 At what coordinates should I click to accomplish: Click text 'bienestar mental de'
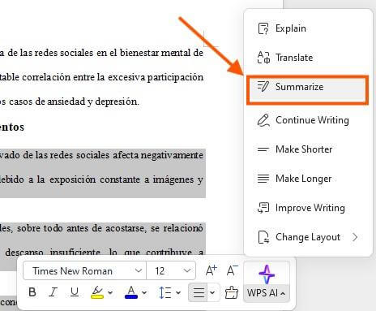coord(161,53)
